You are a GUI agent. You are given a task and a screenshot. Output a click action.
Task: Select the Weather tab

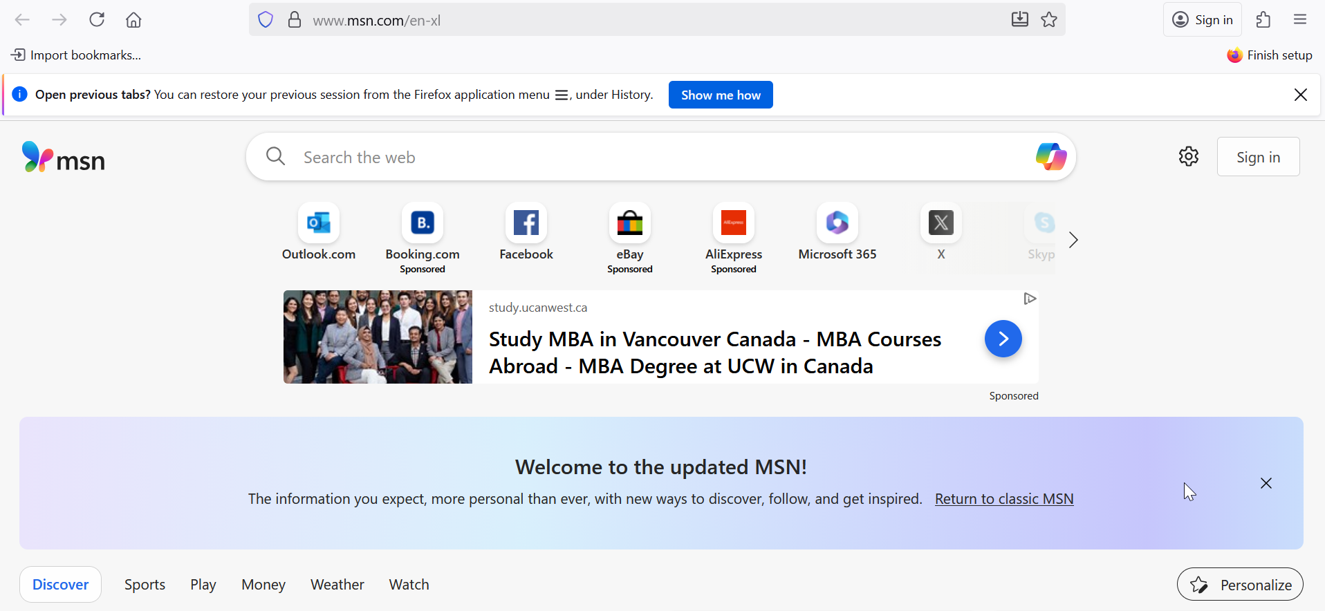337,585
